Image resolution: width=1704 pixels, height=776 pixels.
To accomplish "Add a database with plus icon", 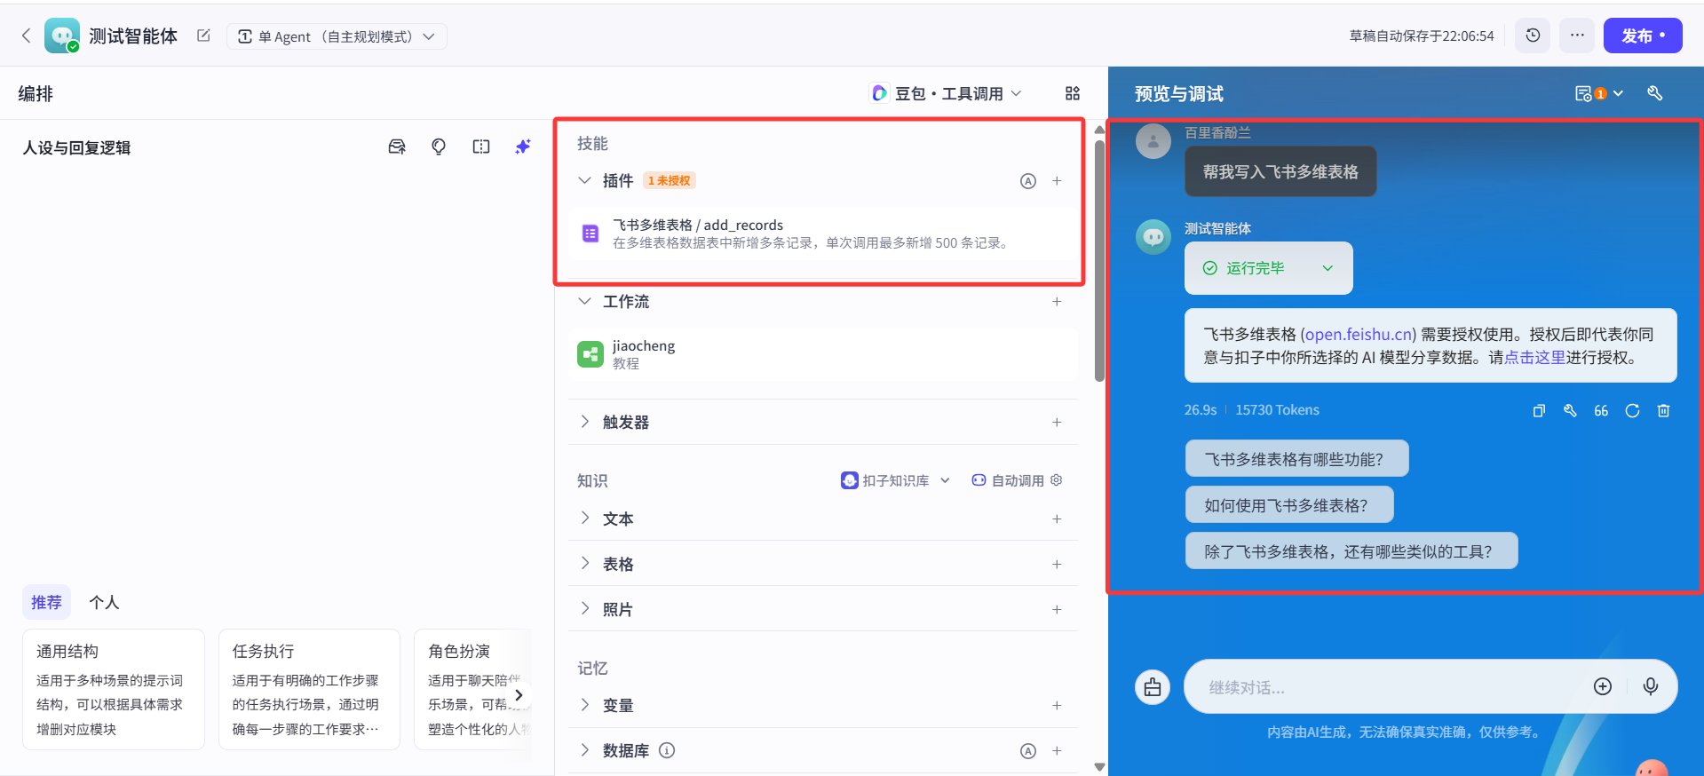I will click(x=1057, y=751).
